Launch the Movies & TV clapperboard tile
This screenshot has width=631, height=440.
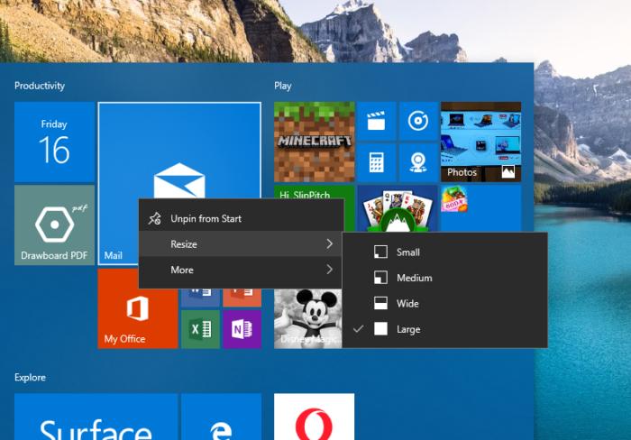coord(376,120)
